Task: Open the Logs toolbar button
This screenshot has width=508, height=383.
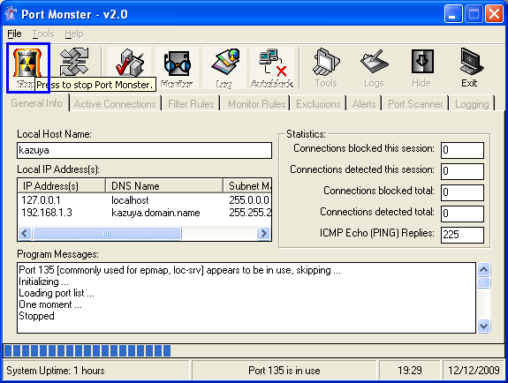Action: (x=374, y=68)
